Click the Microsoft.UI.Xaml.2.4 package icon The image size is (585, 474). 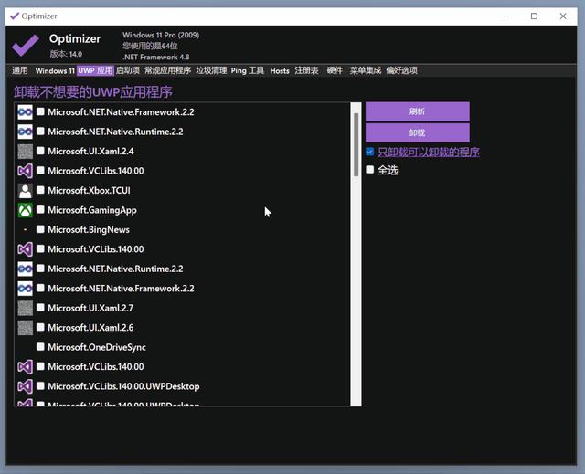click(x=26, y=152)
